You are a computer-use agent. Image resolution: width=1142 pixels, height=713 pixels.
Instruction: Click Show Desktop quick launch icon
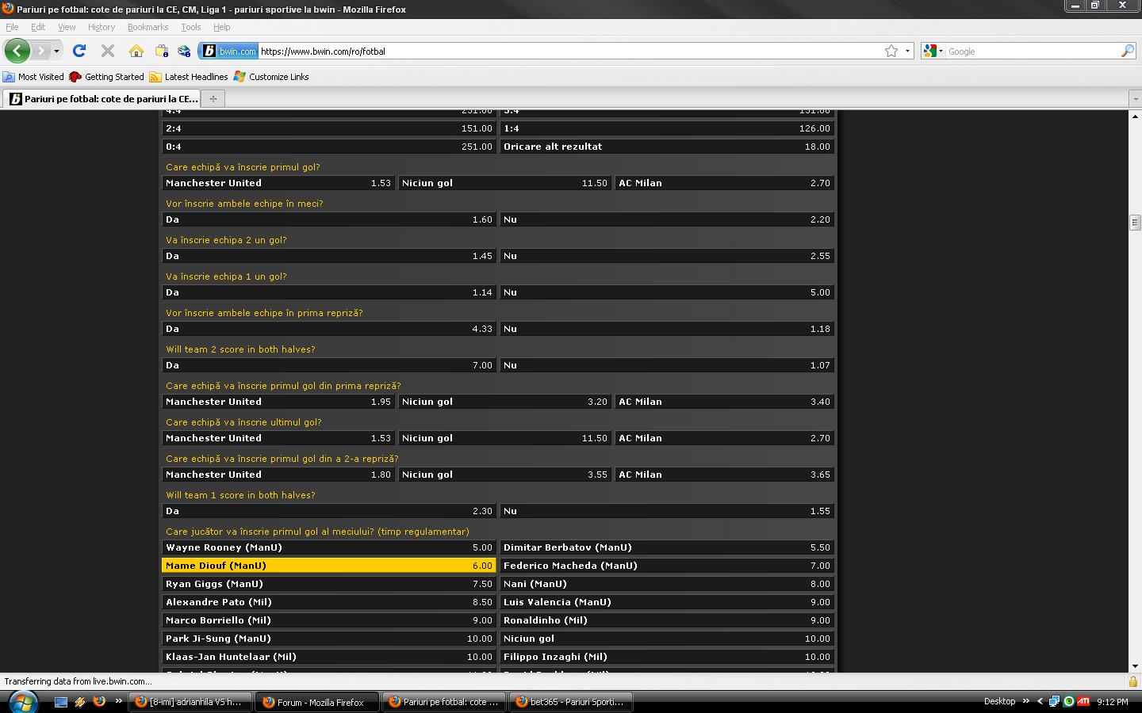click(61, 702)
